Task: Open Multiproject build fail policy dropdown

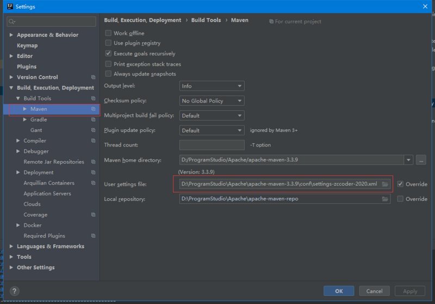Action: [x=212, y=116]
